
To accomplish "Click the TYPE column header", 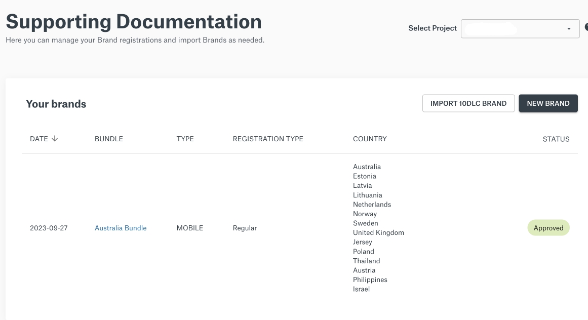I will 185,139.
